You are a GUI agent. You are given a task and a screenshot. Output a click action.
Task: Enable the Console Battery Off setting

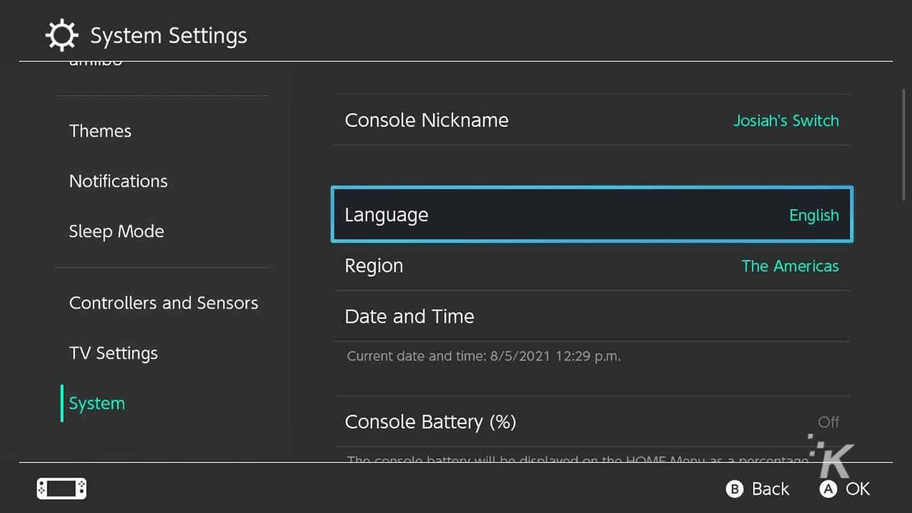(x=829, y=422)
